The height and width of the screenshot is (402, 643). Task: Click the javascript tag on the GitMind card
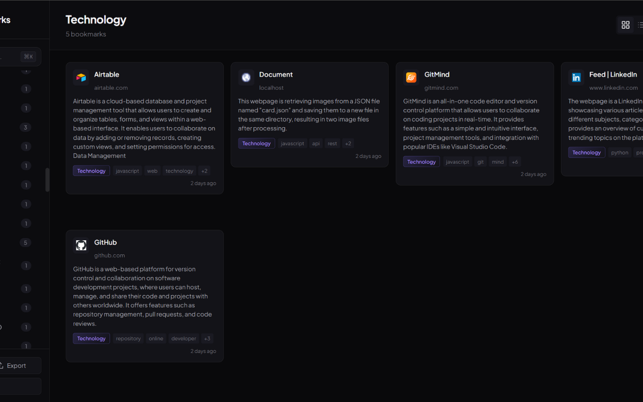457,161
